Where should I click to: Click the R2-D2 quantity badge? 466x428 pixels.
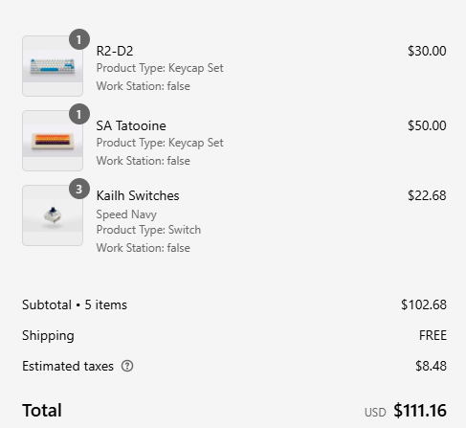[79, 39]
